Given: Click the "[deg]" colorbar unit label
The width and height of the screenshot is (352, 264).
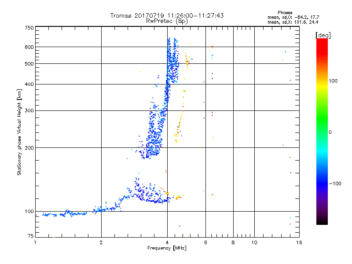Looking at the screenshot, I should point(323,35).
